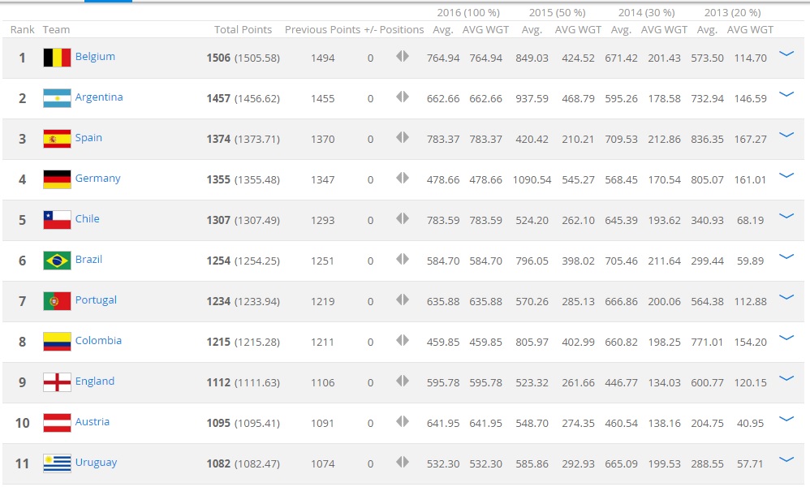Click the England flag icon

(57, 382)
